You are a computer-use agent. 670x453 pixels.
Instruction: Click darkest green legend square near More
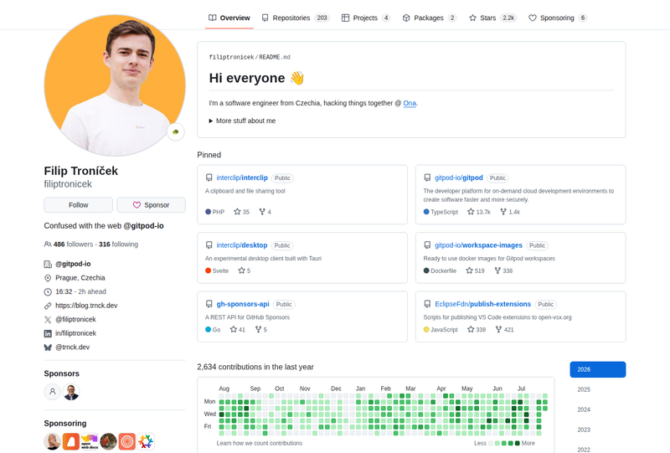[518, 444]
